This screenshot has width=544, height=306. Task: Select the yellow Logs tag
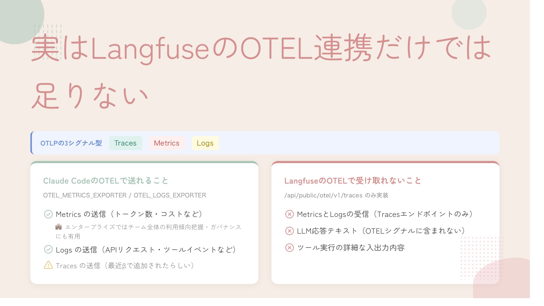click(x=205, y=143)
